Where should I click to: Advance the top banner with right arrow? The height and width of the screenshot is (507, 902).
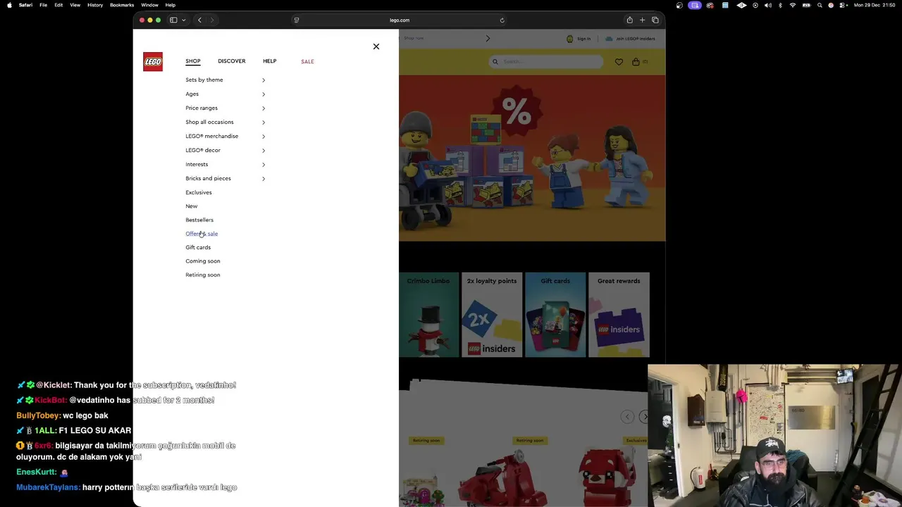pyautogui.click(x=488, y=39)
